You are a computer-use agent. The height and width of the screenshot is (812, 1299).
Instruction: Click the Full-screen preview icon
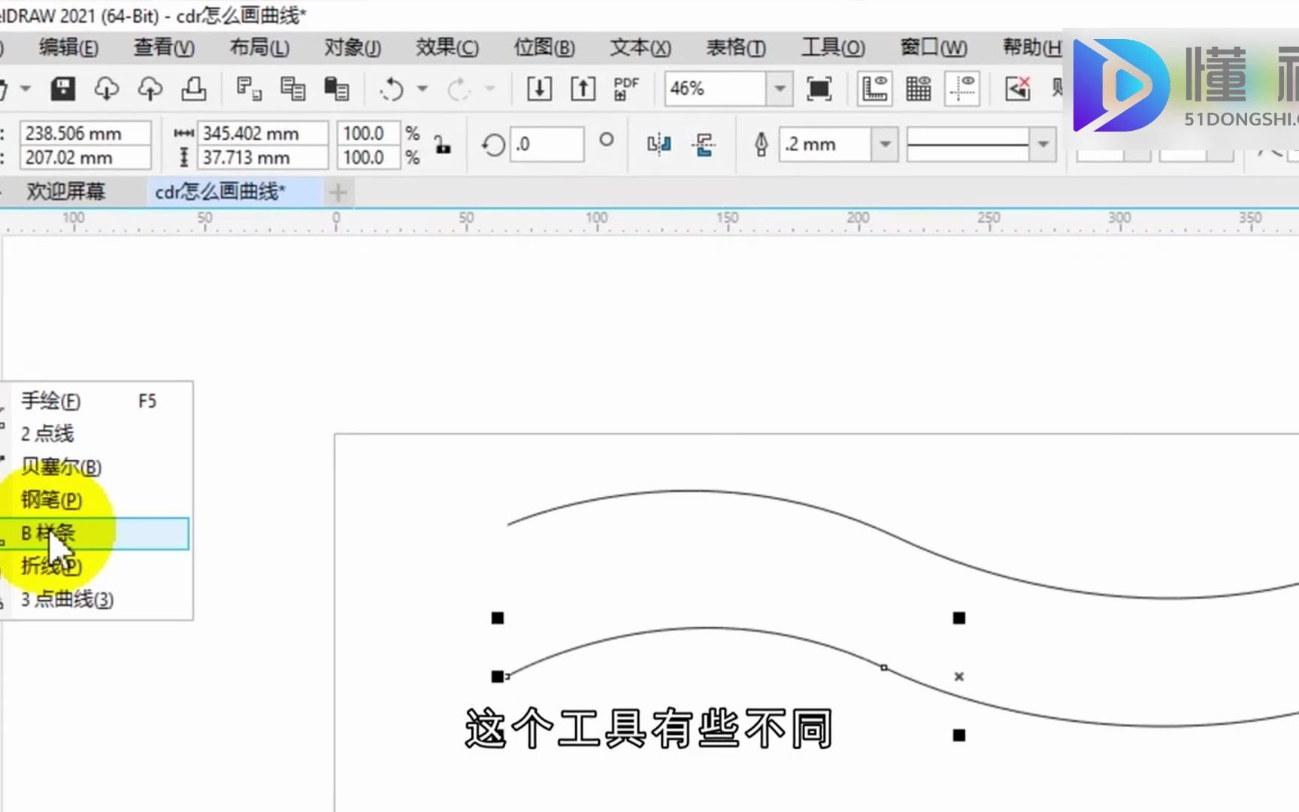pos(819,89)
